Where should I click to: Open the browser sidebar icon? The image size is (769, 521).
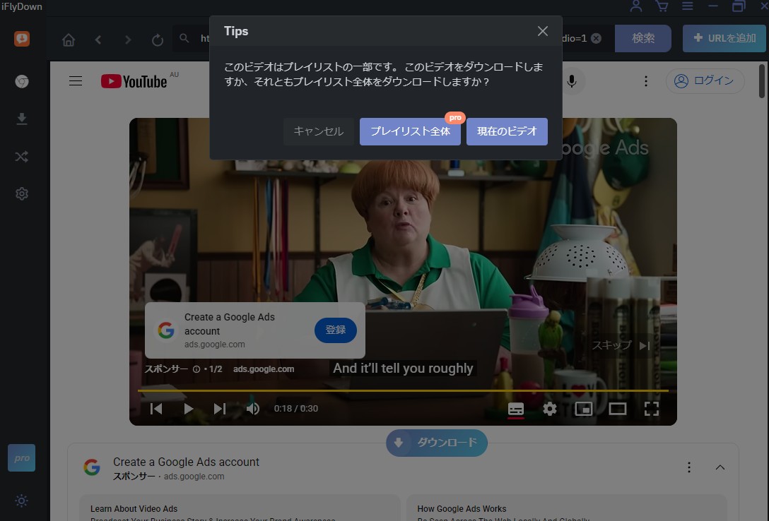(22, 81)
